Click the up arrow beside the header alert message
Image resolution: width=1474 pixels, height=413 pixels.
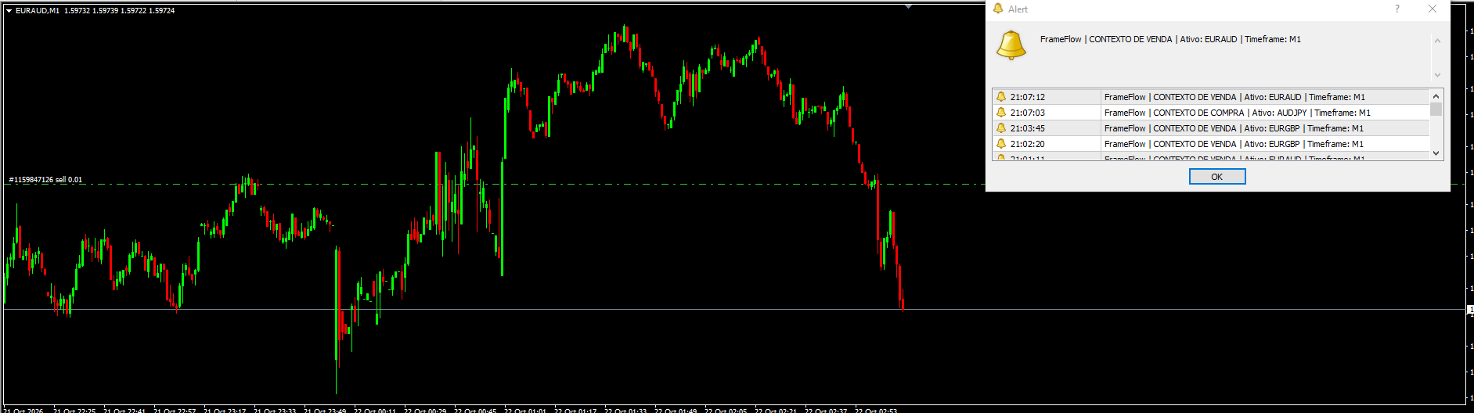click(1437, 41)
